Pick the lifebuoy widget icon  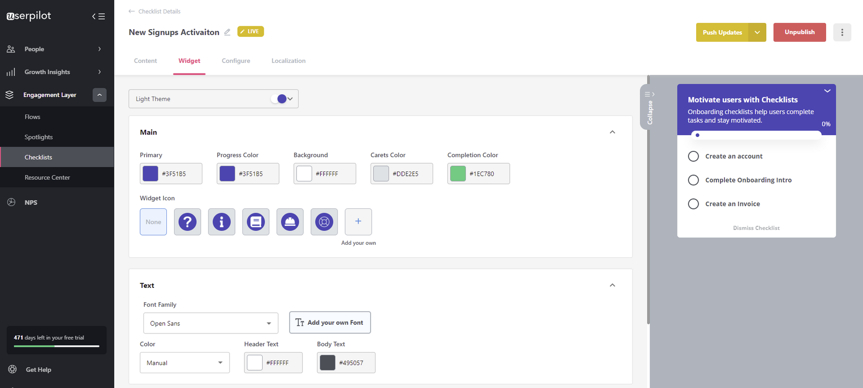(x=324, y=222)
